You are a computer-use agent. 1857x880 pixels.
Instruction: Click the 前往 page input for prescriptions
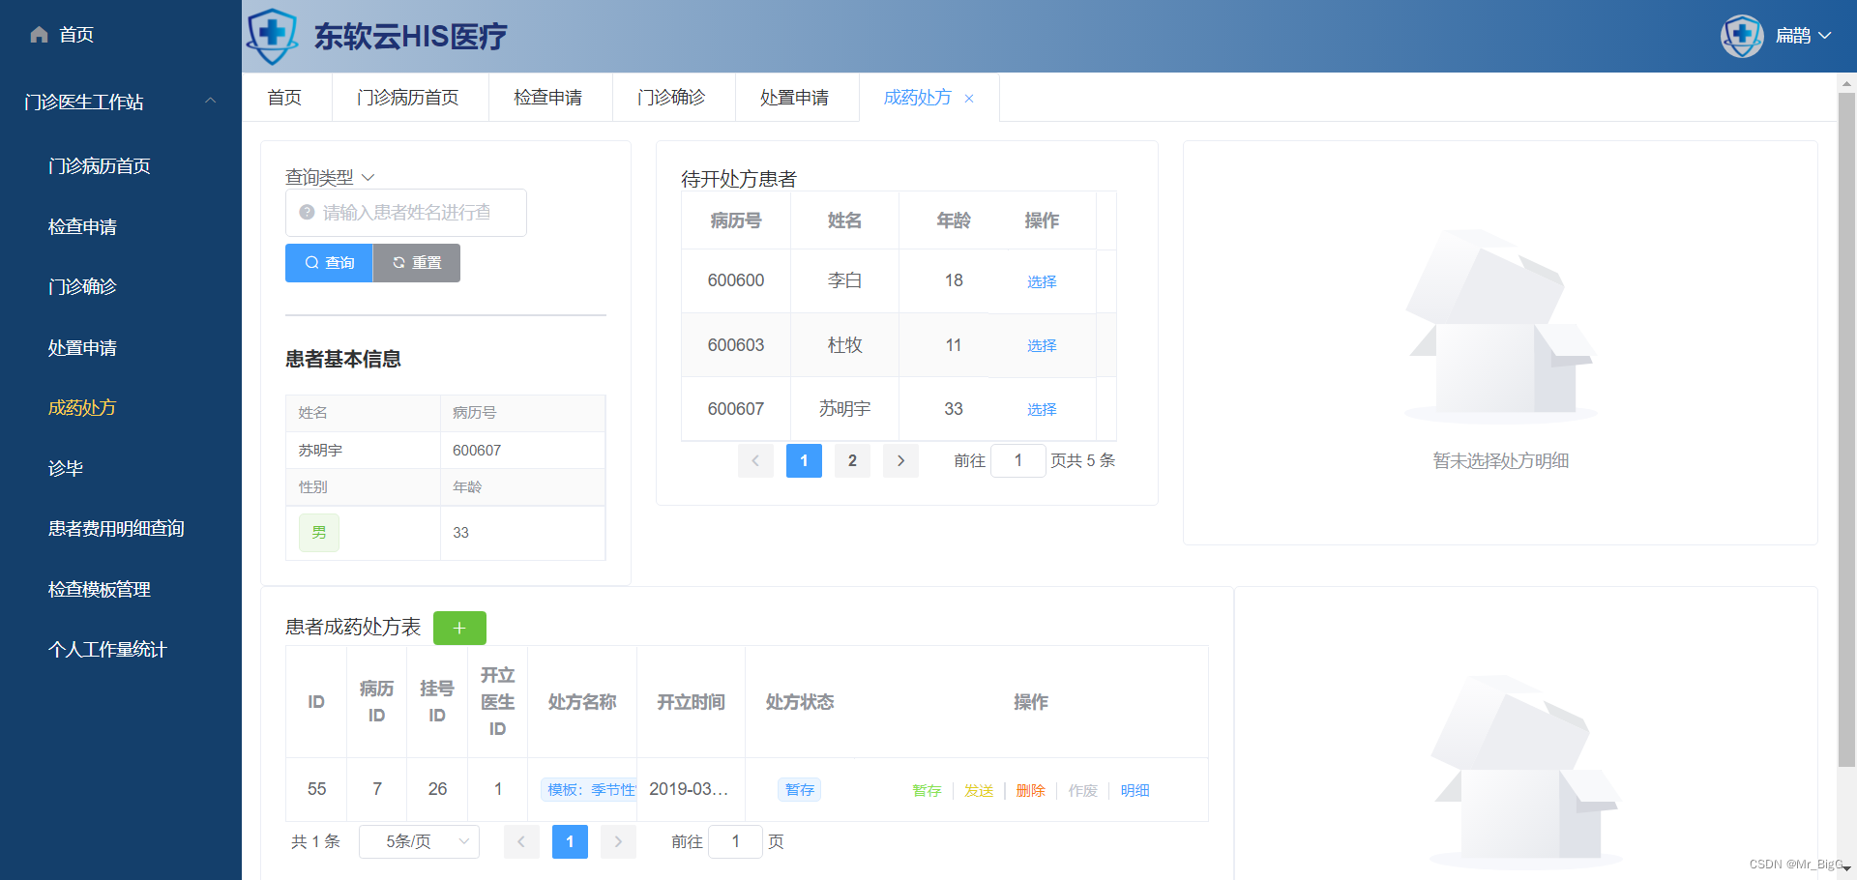click(x=735, y=841)
